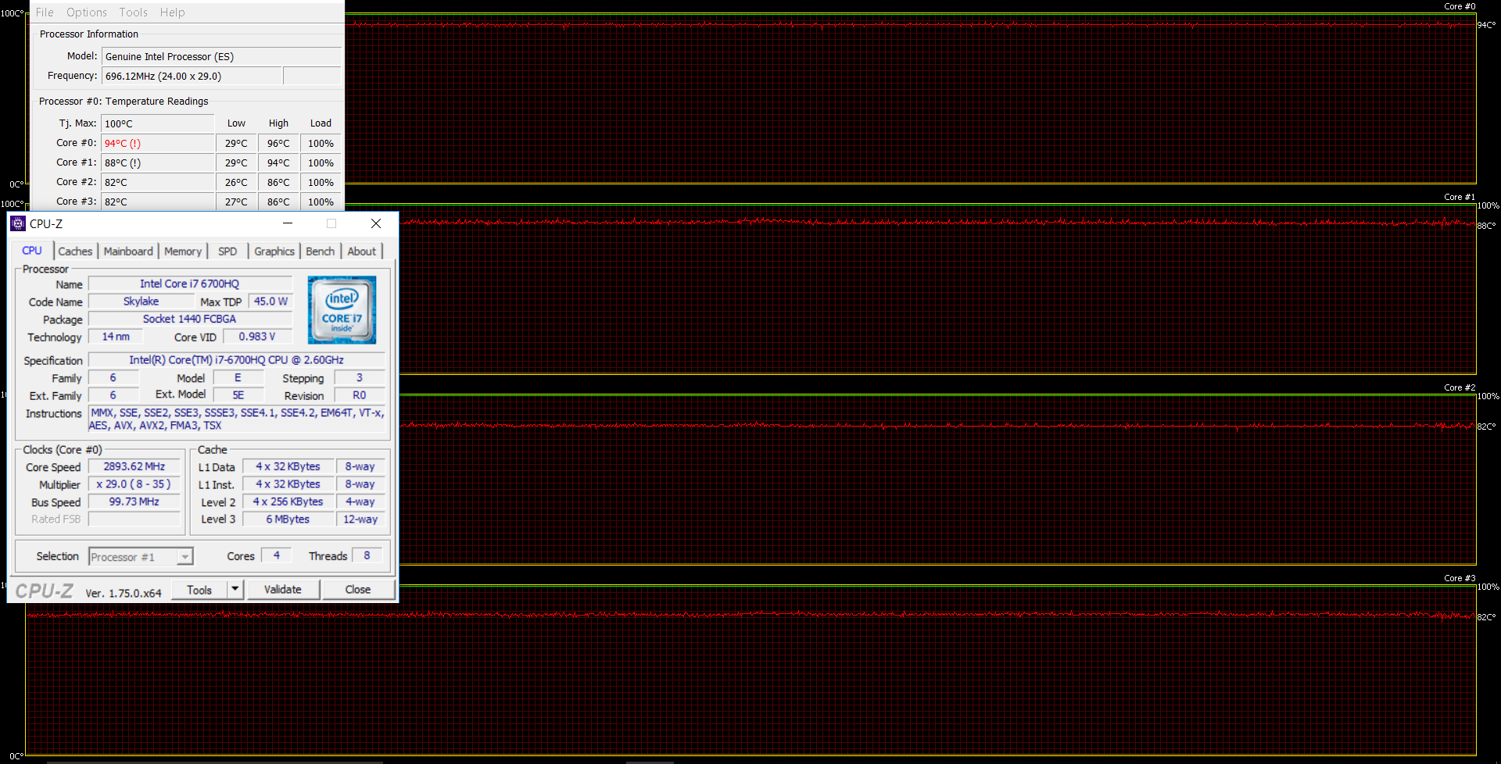
Task: Click the Cores count value 4
Action: pyautogui.click(x=277, y=555)
